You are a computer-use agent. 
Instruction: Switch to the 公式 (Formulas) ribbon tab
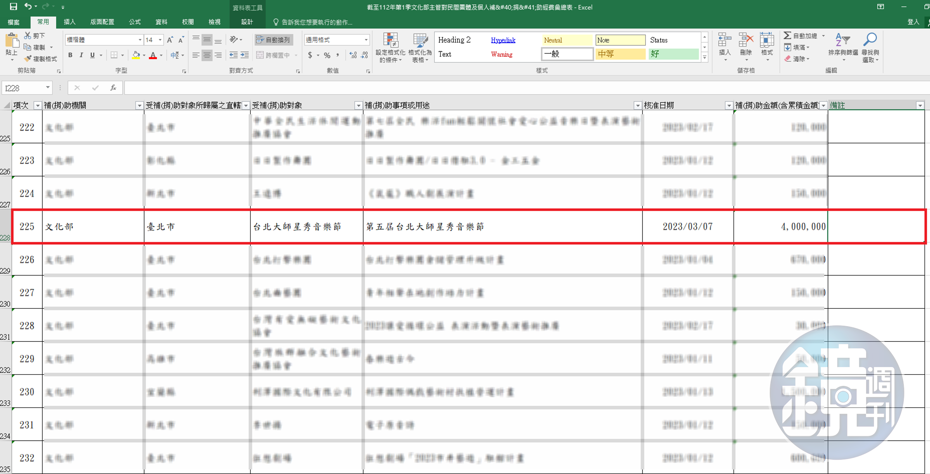(x=135, y=22)
